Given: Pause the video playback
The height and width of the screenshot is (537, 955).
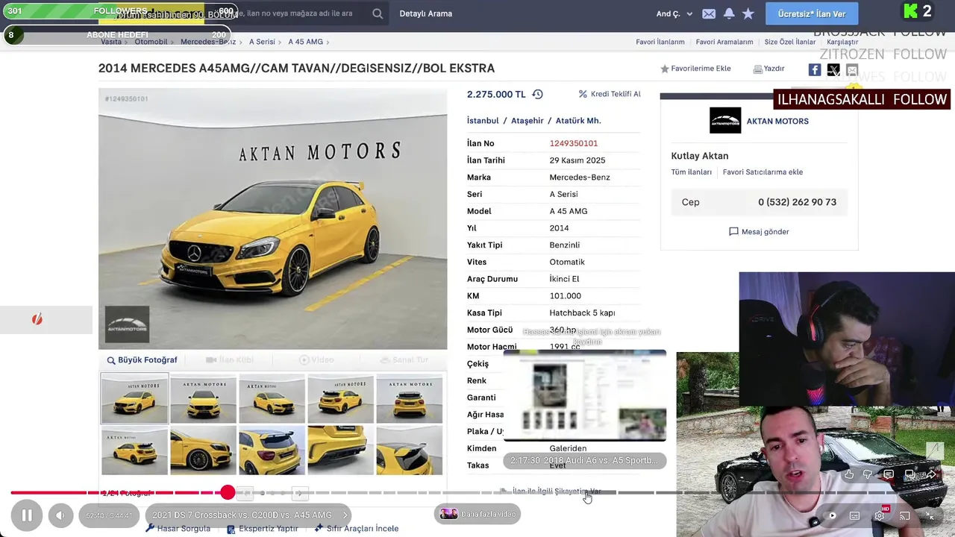Looking at the screenshot, I should point(26,515).
